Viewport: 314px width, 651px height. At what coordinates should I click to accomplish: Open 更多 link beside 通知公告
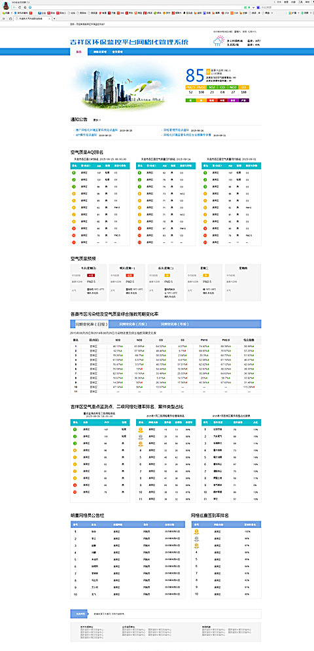[97, 120]
